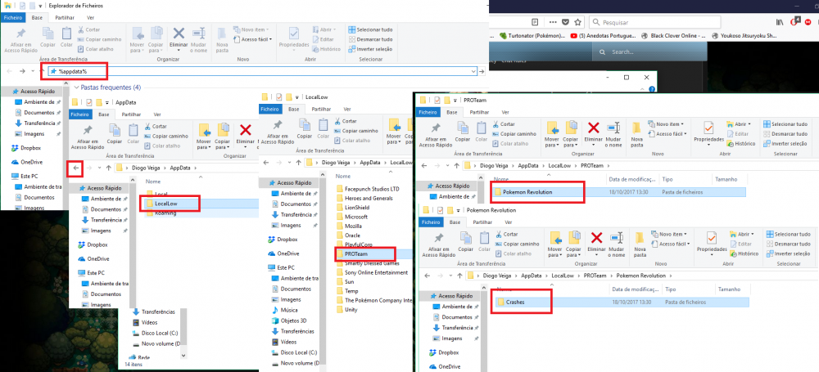Switch to Partilhar tab in Explorador de Ficheiros
Viewport: 819px width, 372px height.
64,17
